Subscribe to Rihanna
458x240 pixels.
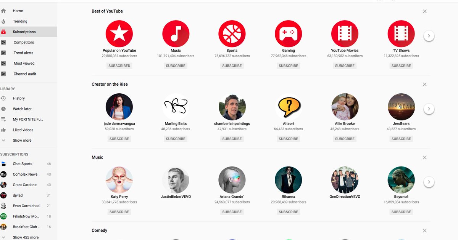[x=289, y=212]
